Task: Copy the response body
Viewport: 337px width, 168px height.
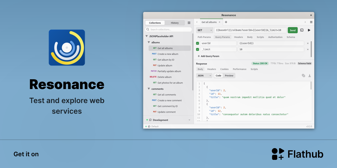Action: (303, 76)
